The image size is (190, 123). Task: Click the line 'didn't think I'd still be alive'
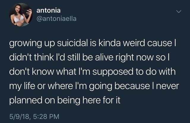[x=89, y=58]
